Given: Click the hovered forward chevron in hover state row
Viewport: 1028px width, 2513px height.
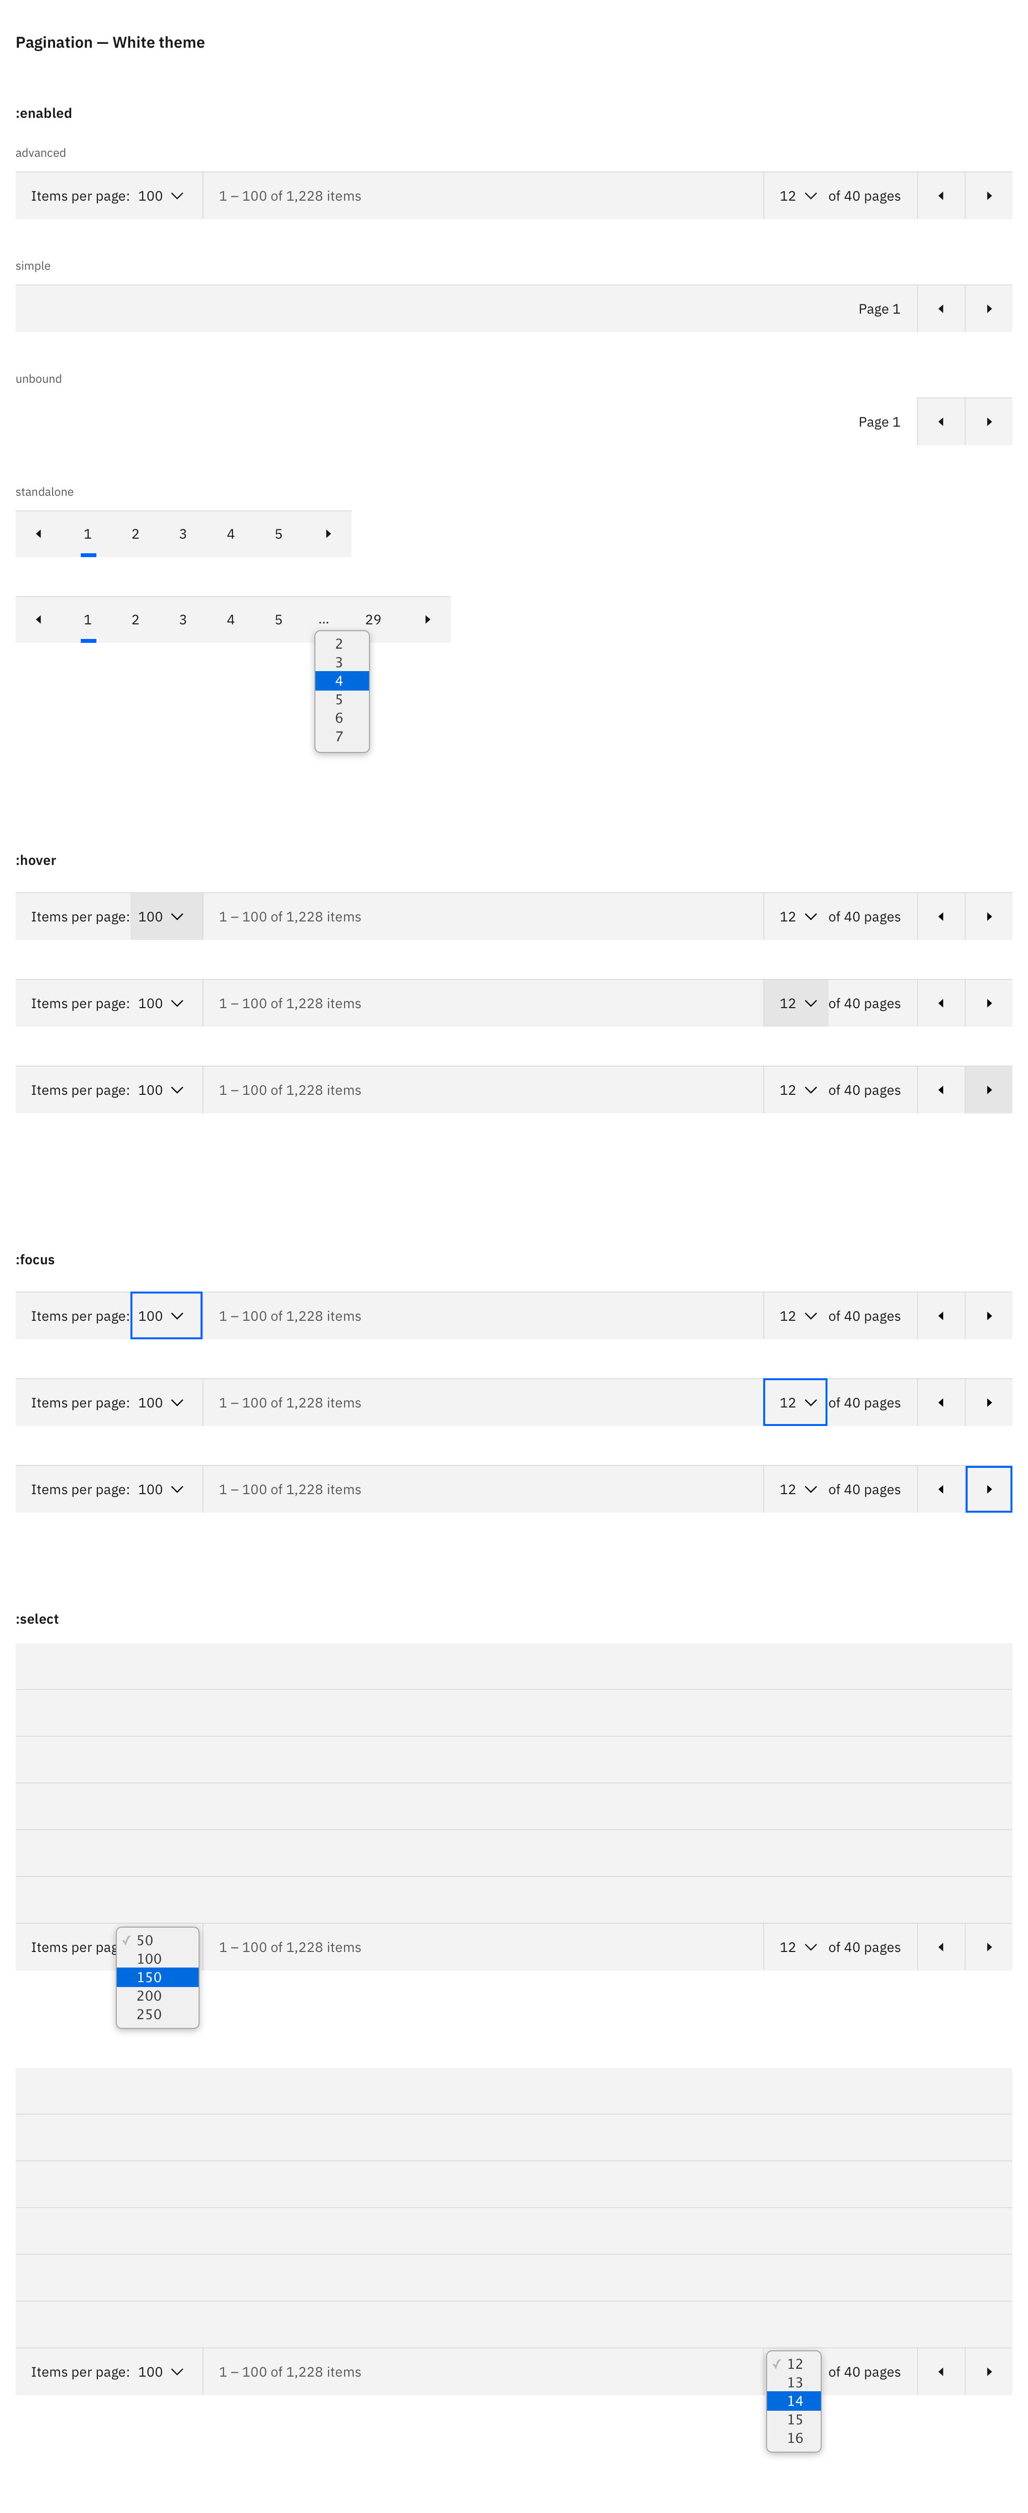Looking at the screenshot, I should pyautogui.click(x=988, y=1089).
